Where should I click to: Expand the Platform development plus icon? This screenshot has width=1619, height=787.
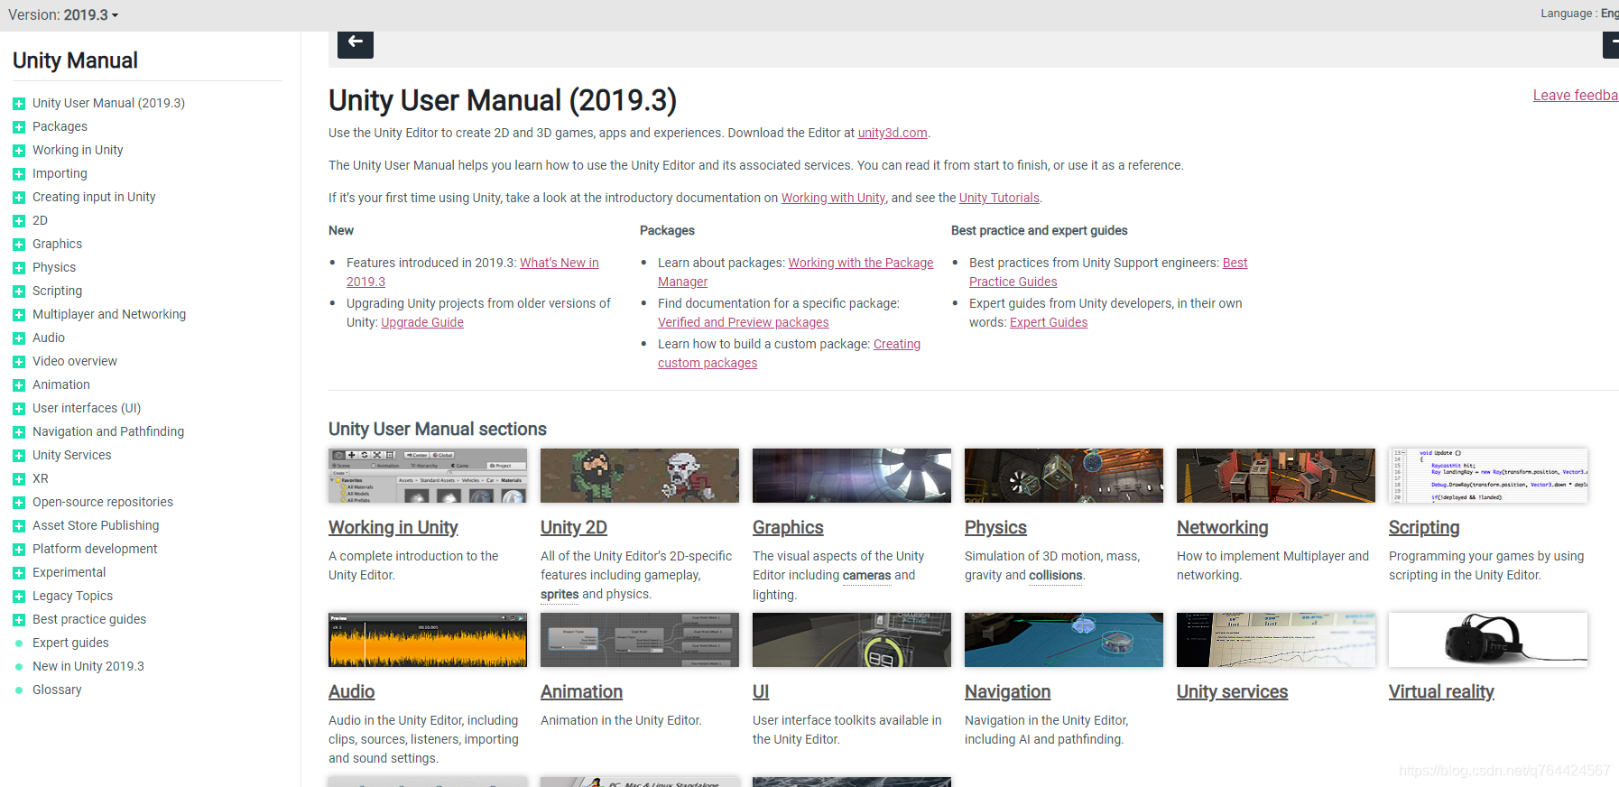pyautogui.click(x=19, y=550)
